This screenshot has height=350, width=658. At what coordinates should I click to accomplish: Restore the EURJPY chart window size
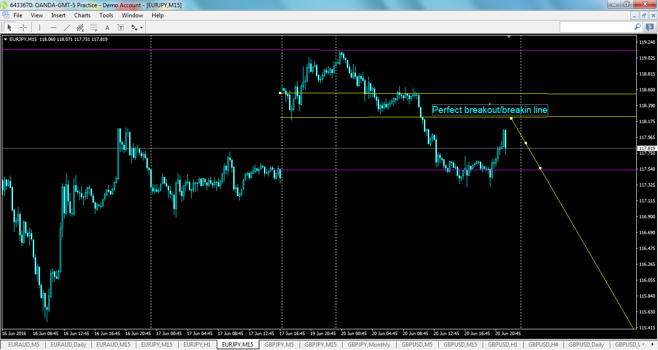644,15
